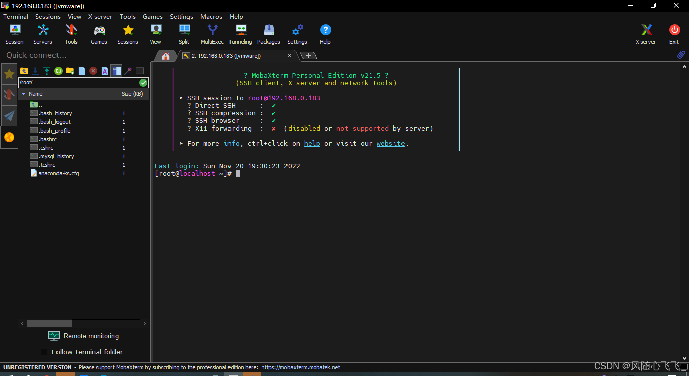
Task: Open the Tools knife sidebar tab
Action: click(9, 95)
